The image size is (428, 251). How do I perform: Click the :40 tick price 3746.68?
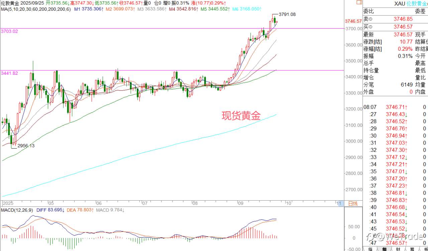coord(397,207)
